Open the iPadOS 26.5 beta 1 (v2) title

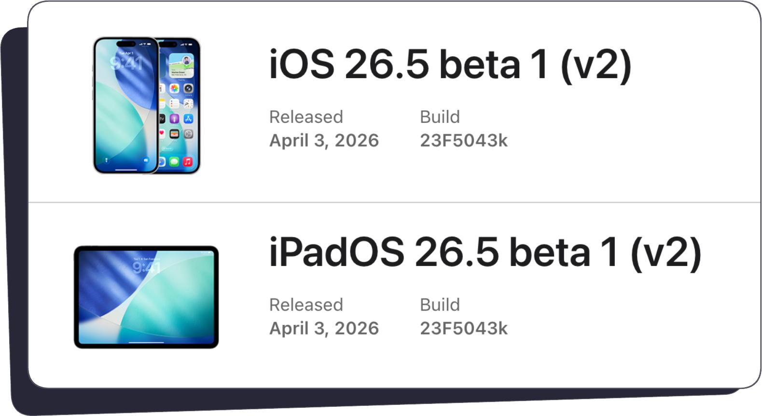tap(485, 253)
